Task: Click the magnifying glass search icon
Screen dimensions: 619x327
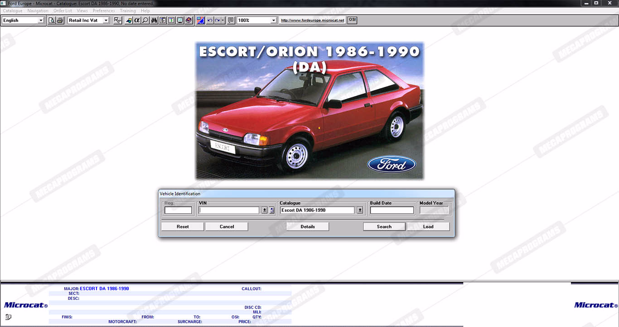Action: tap(145, 20)
